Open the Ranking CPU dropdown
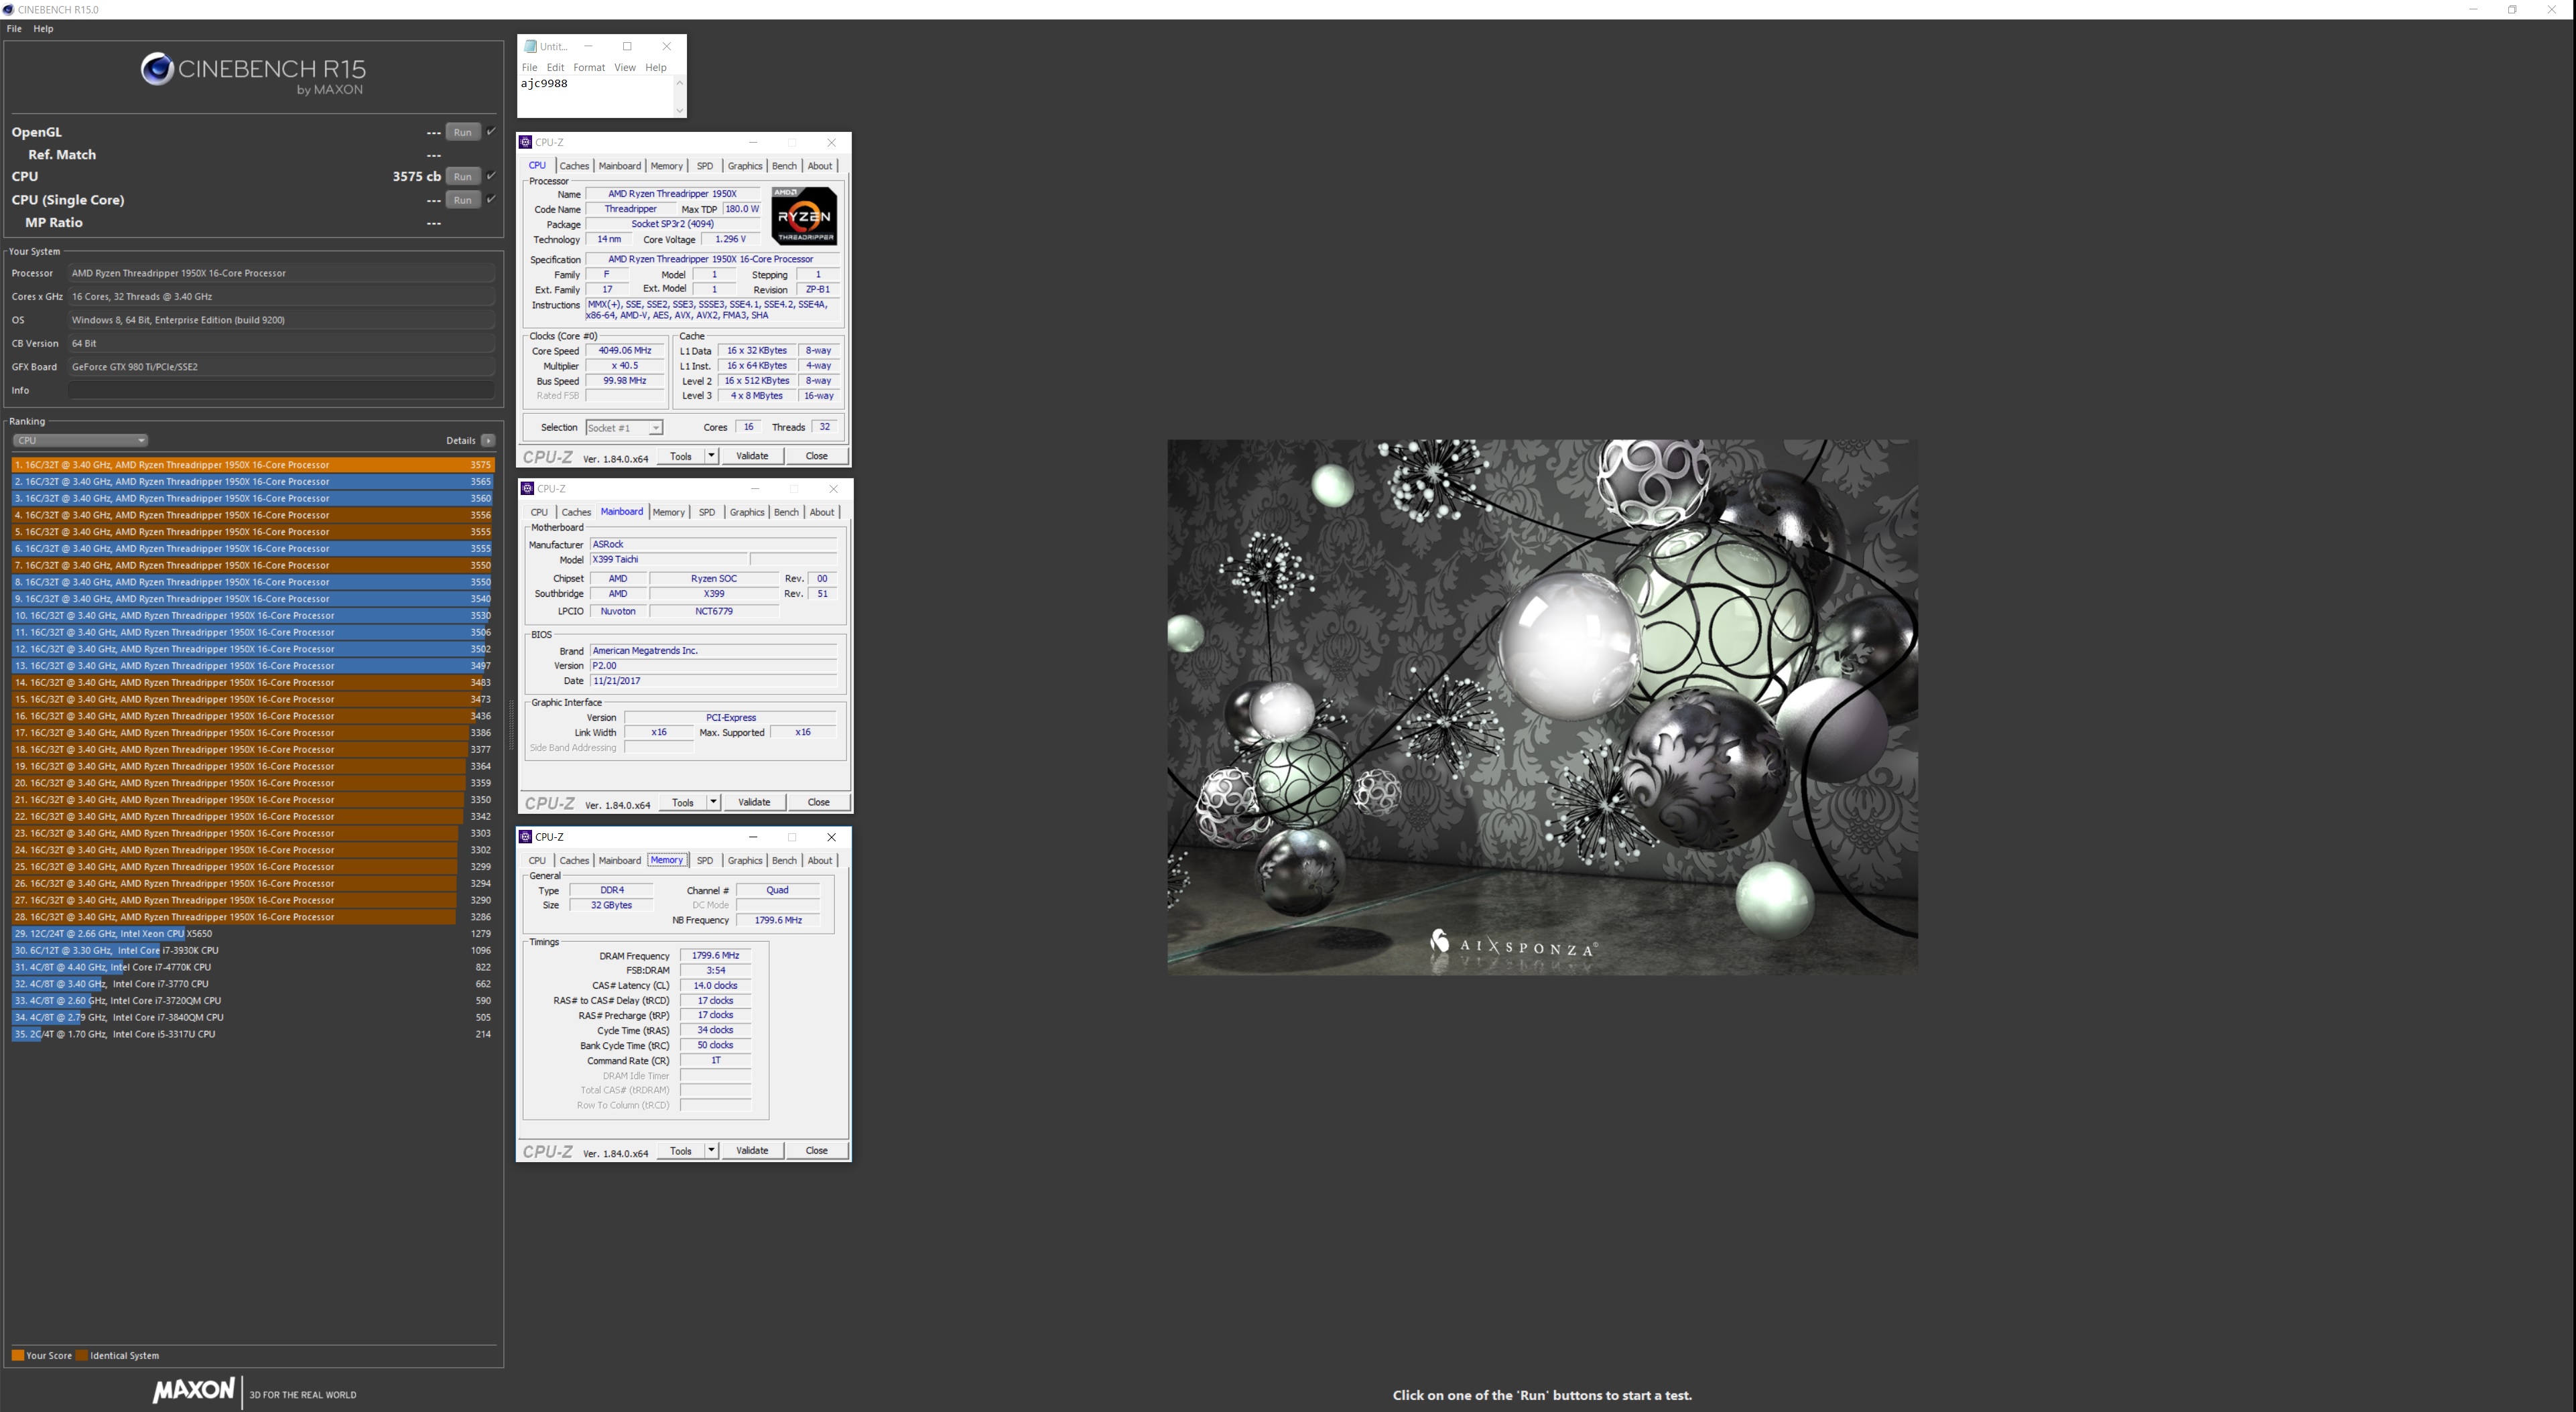 pyautogui.click(x=80, y=441)
